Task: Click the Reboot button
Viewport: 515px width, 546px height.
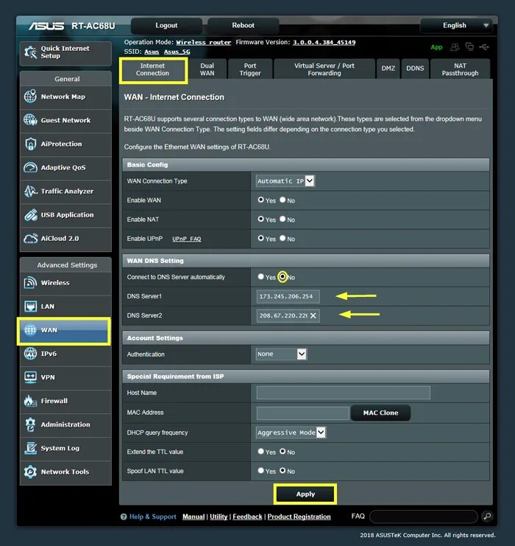Action: tap(243, 25)
